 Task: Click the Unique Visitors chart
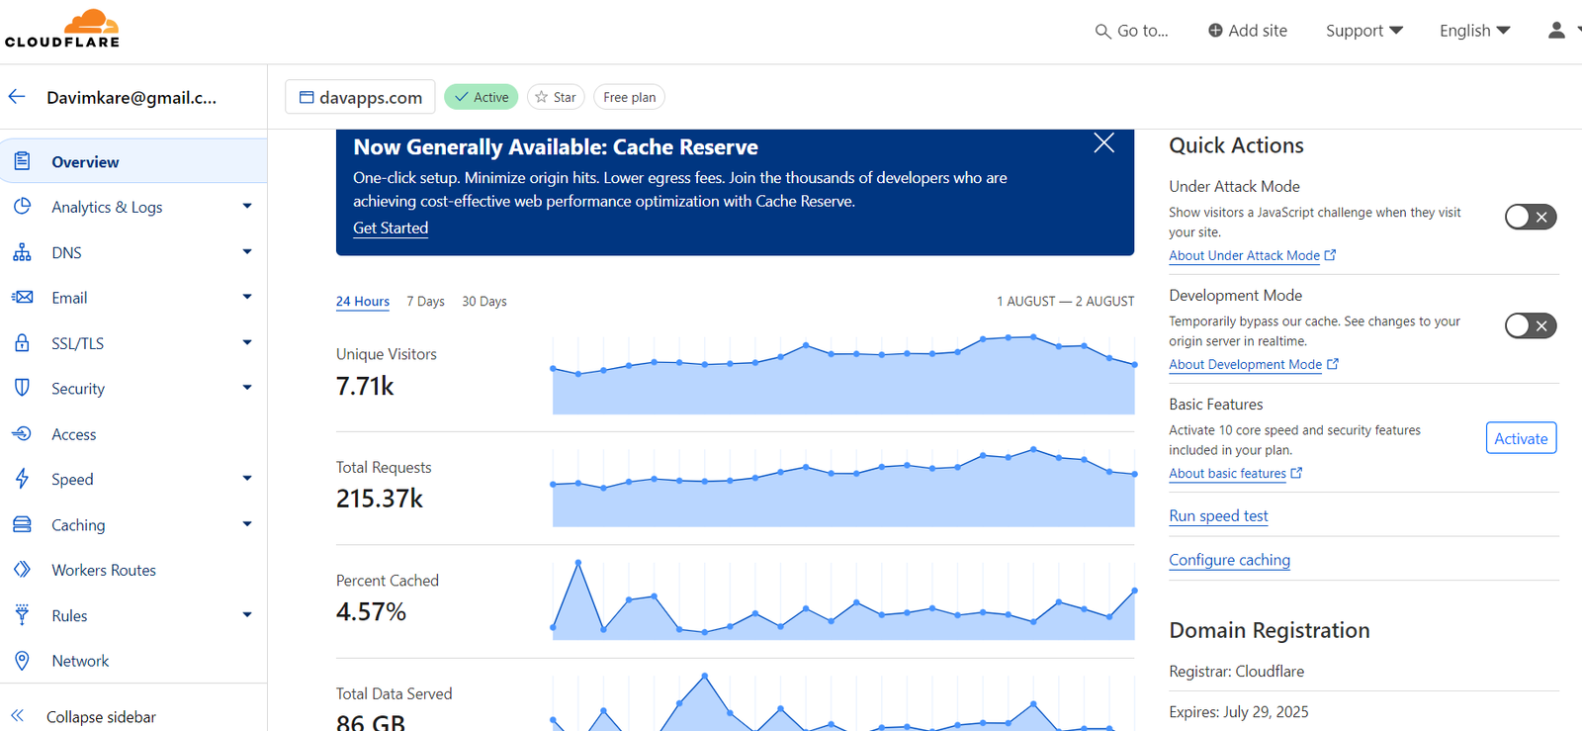(843, 374)
